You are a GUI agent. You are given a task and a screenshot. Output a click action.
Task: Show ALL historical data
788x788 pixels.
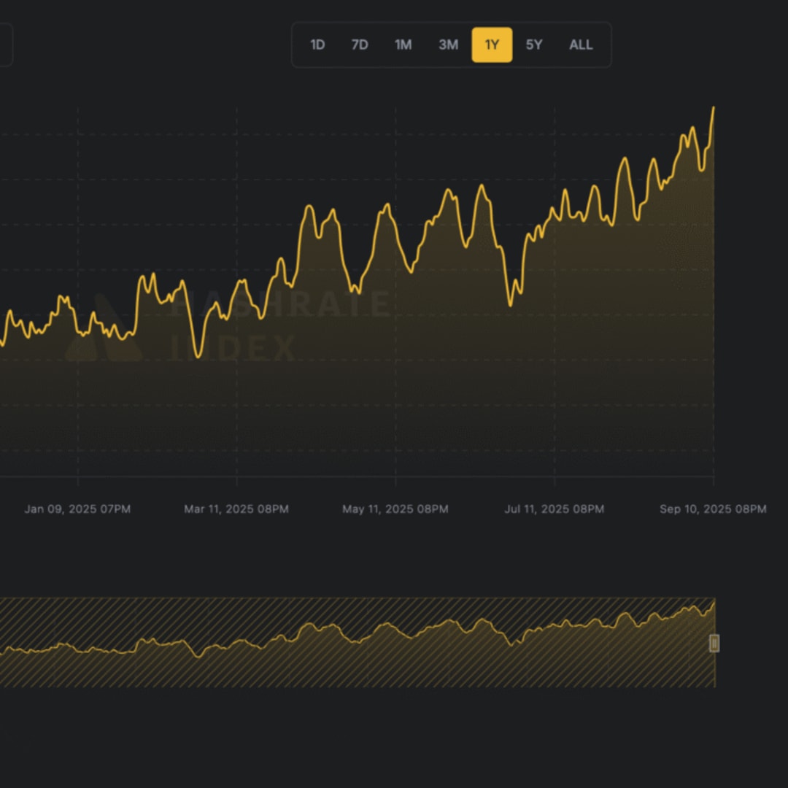coord(581,45)
